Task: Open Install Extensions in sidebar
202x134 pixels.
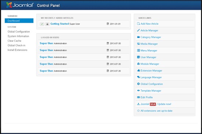Action: pyautogui.click(x=17, y=50)
